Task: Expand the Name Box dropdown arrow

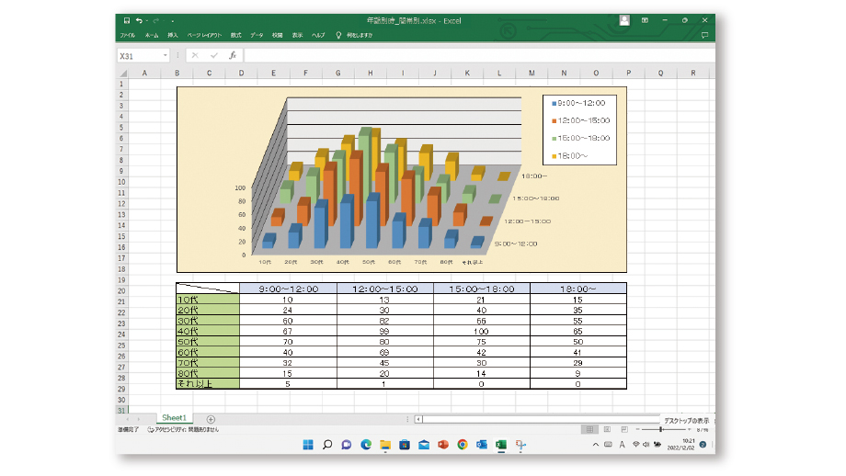Action: 166,55
